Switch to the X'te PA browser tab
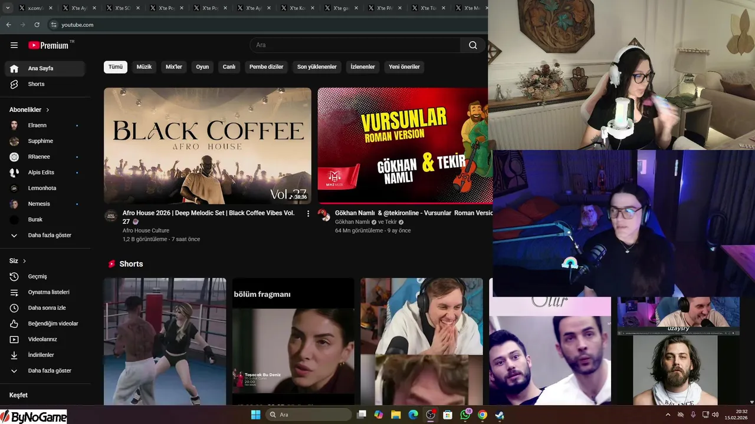 click(x=385, y=8)
